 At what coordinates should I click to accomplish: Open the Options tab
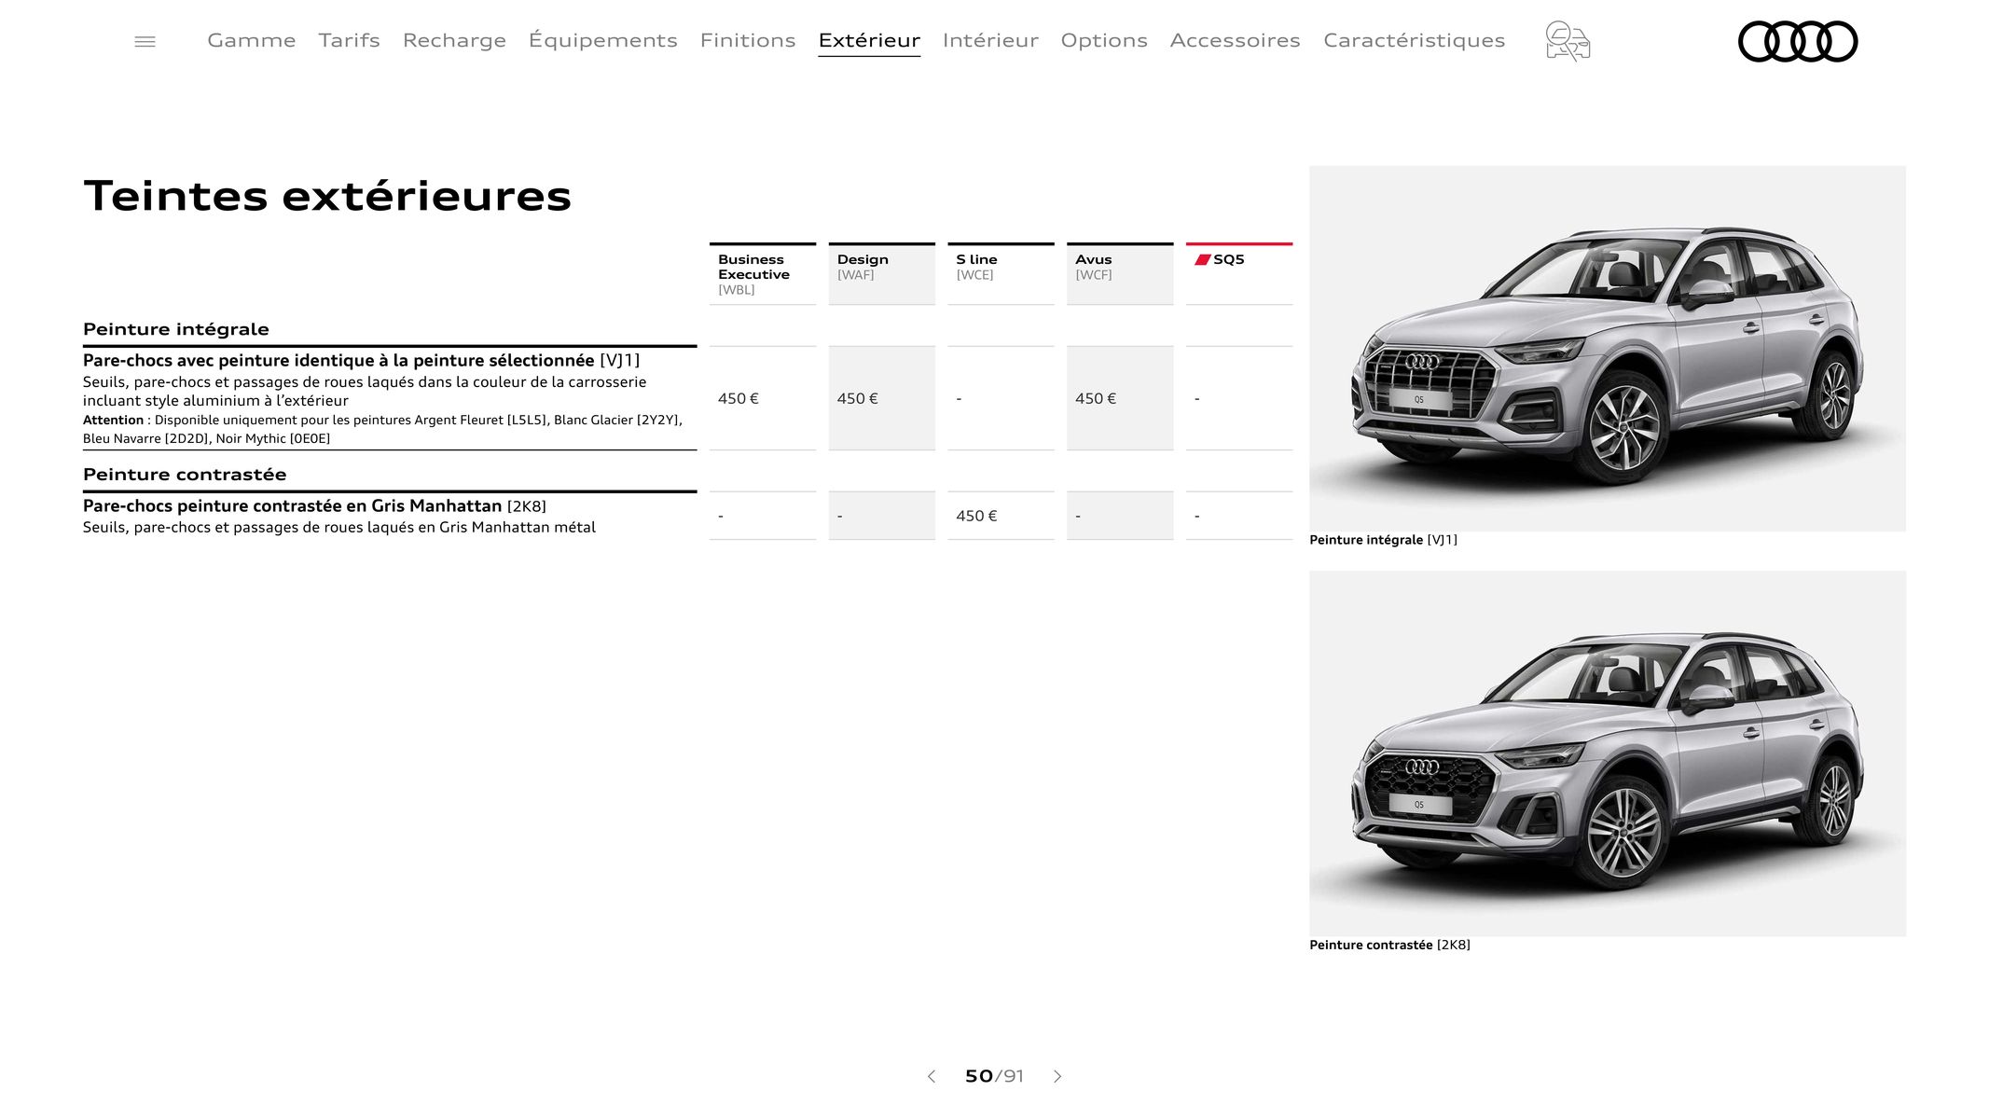[x=1104, y=41]
